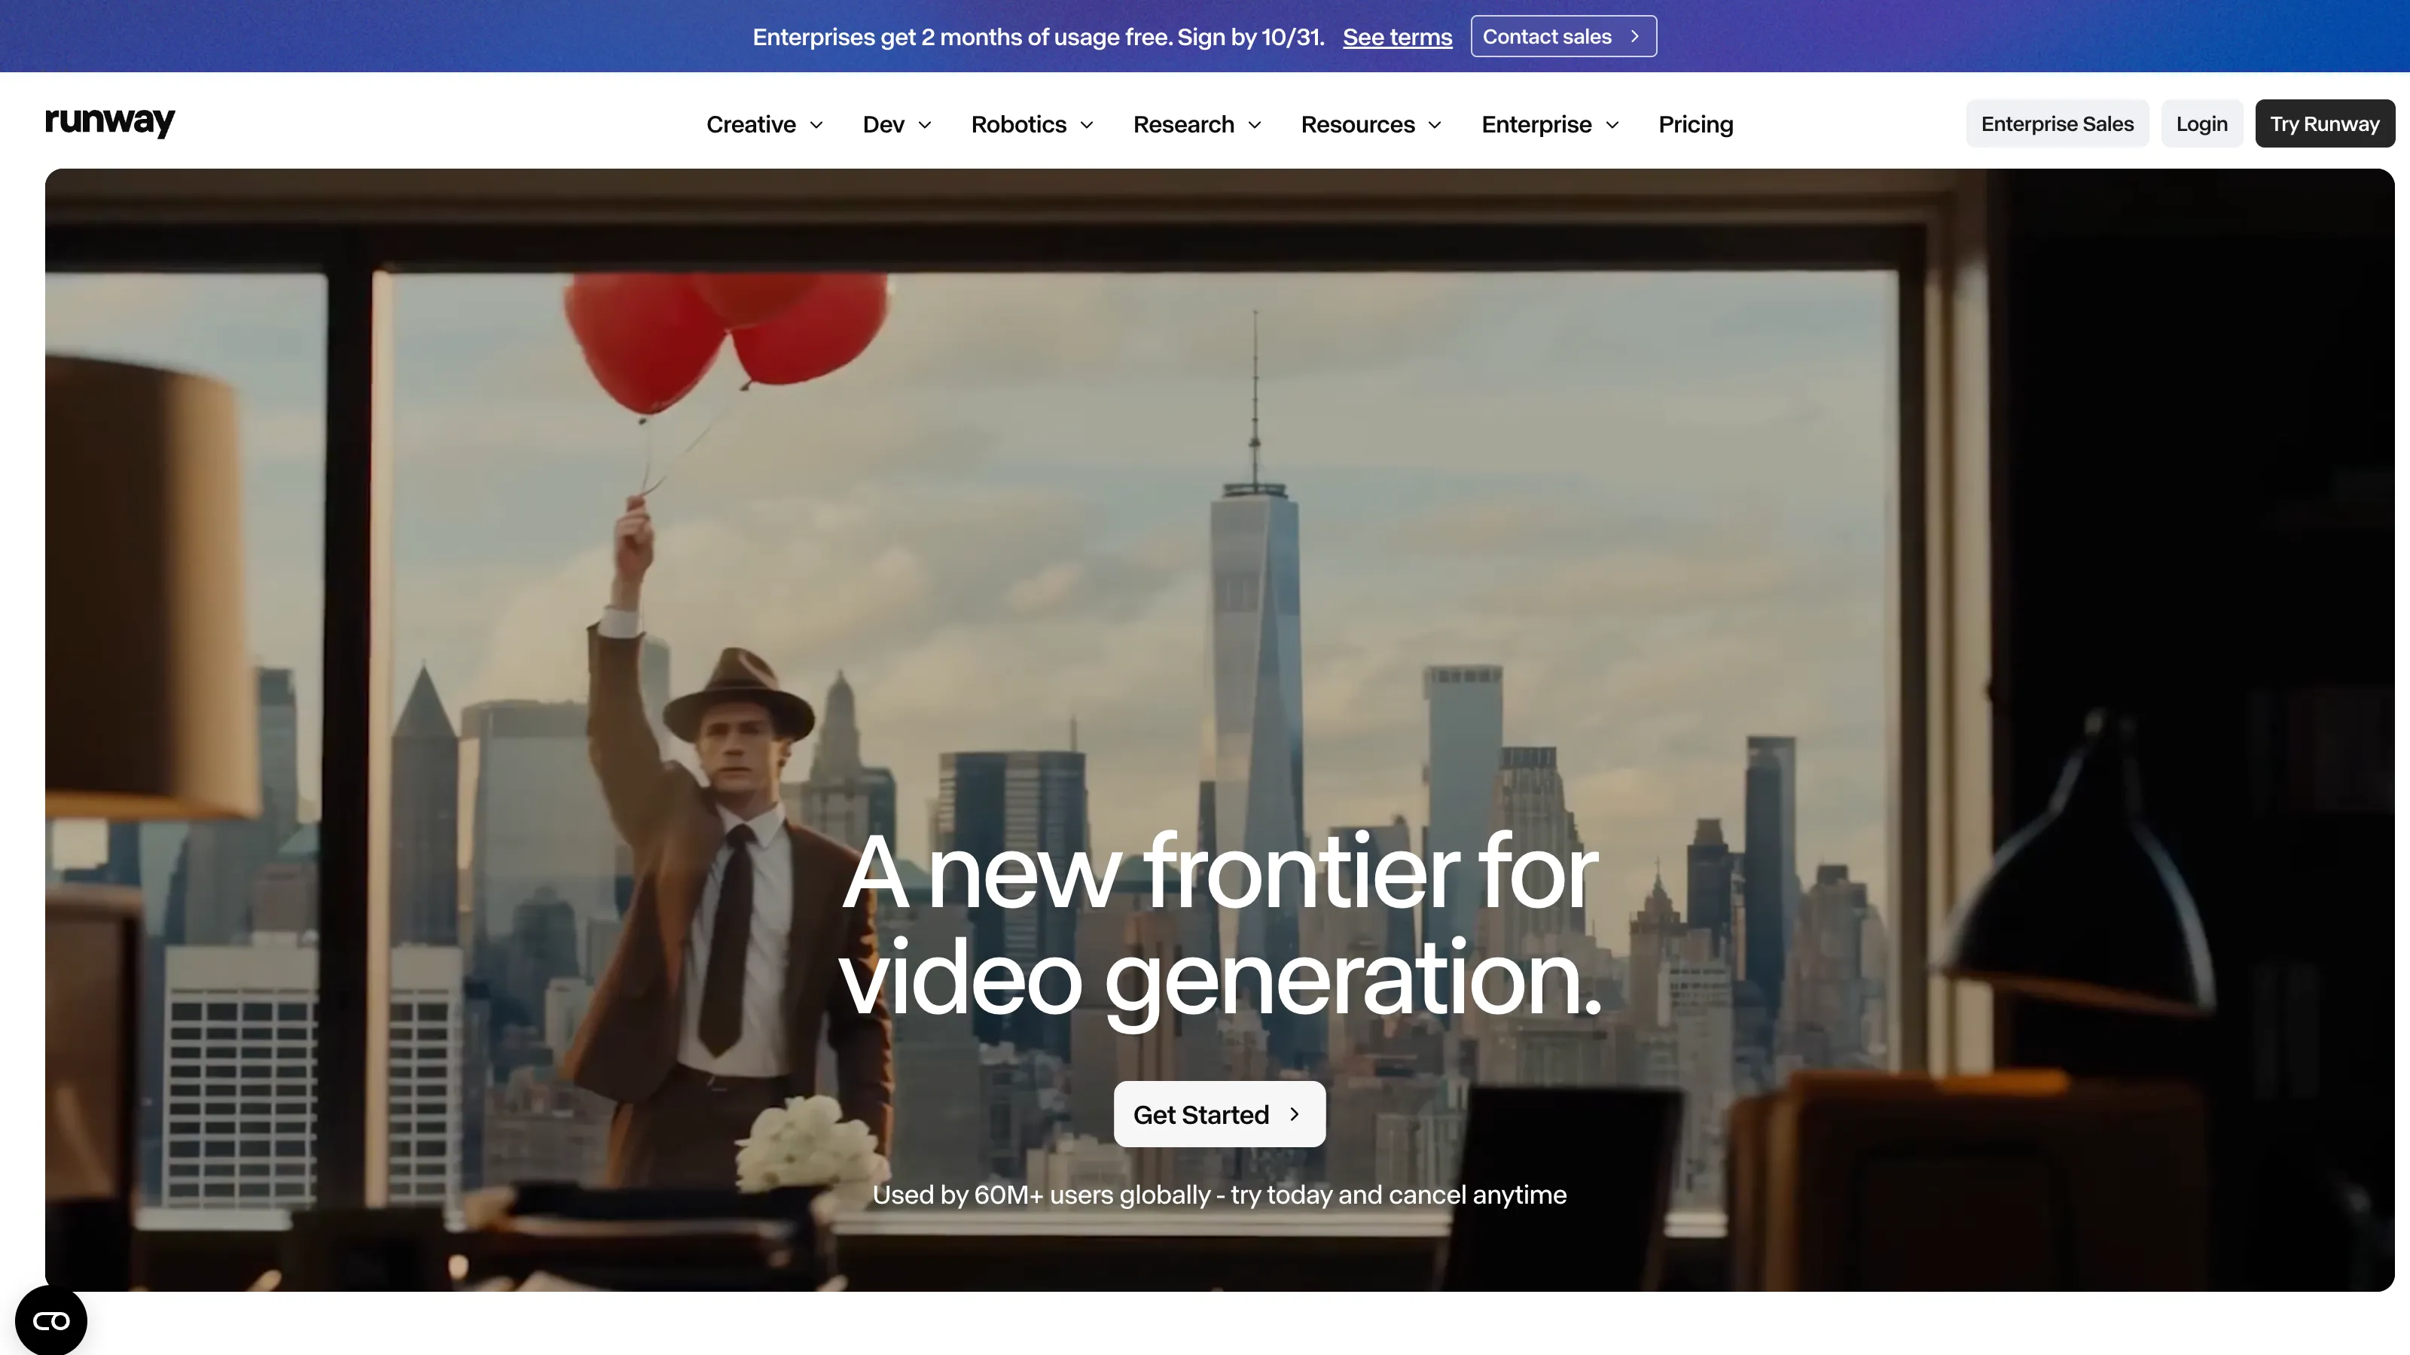This screenshot has height=1355, width=2410.
Task: Open the Research menu
Action: point(1197,124)
